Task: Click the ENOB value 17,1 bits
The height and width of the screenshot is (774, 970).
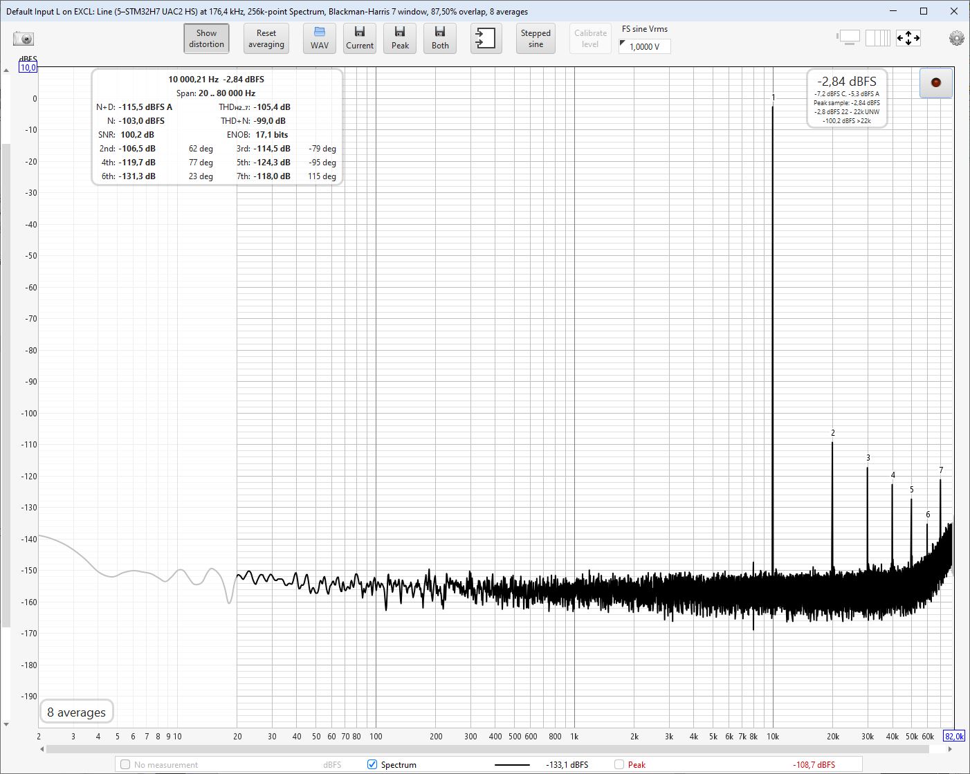Action: tap(272, 135)
